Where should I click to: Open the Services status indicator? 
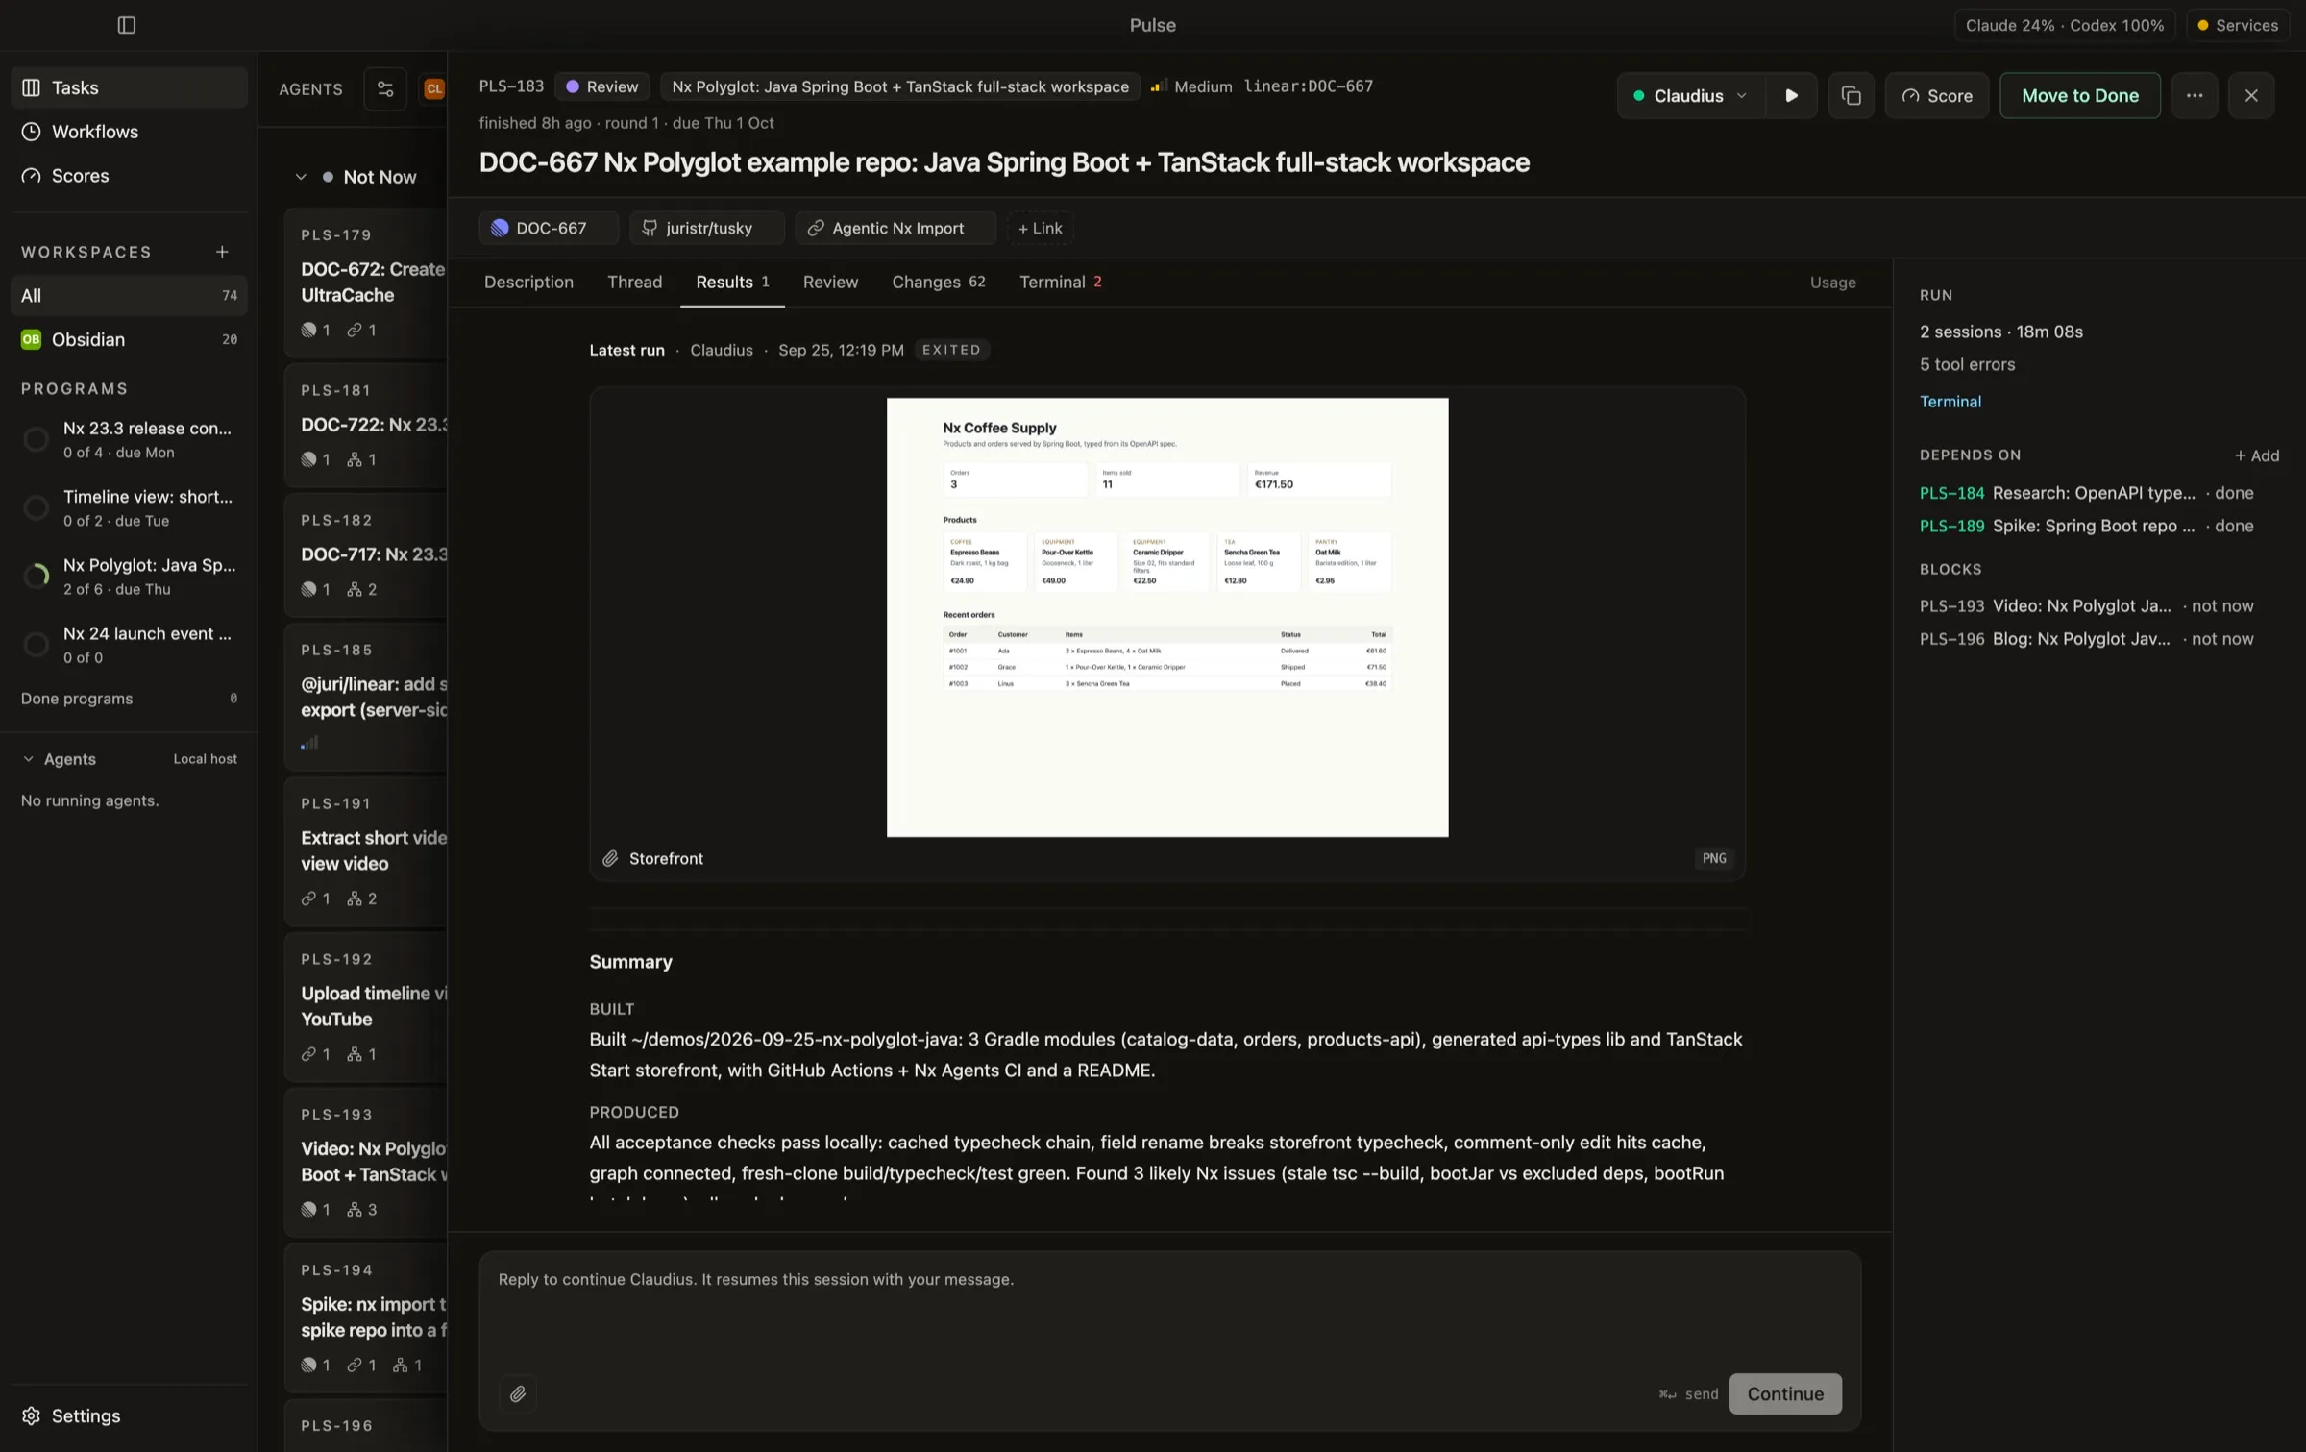(x=2237, y=25)
